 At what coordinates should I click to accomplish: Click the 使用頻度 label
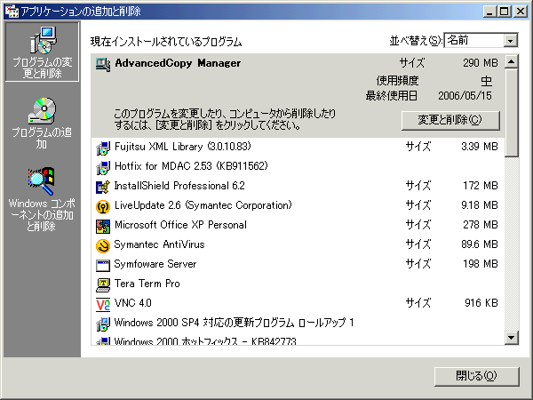[397, 81]
